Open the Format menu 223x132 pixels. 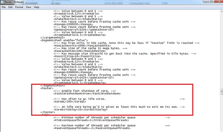pyautogui.click(x=19, y=7)
